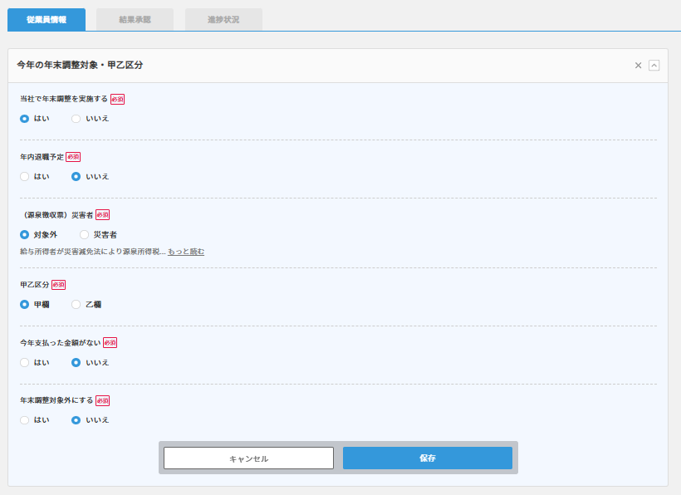This screenshot has width=681, height=495.
Task: Select 対象外 for 災害者 setting
Action: click(x=25, y=235)
